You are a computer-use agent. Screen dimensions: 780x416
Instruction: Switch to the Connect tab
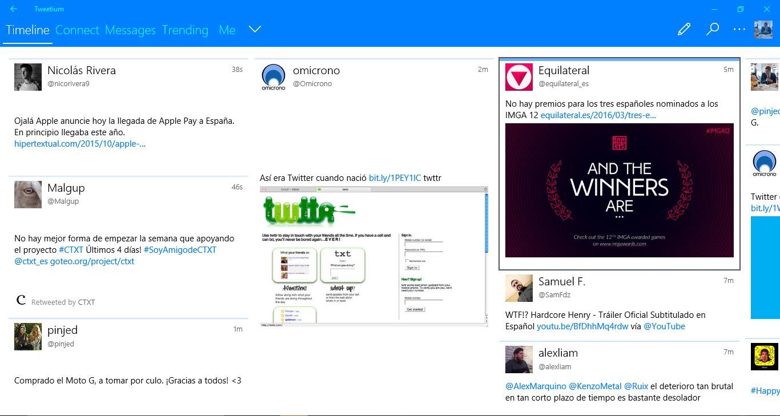point(78,30)
